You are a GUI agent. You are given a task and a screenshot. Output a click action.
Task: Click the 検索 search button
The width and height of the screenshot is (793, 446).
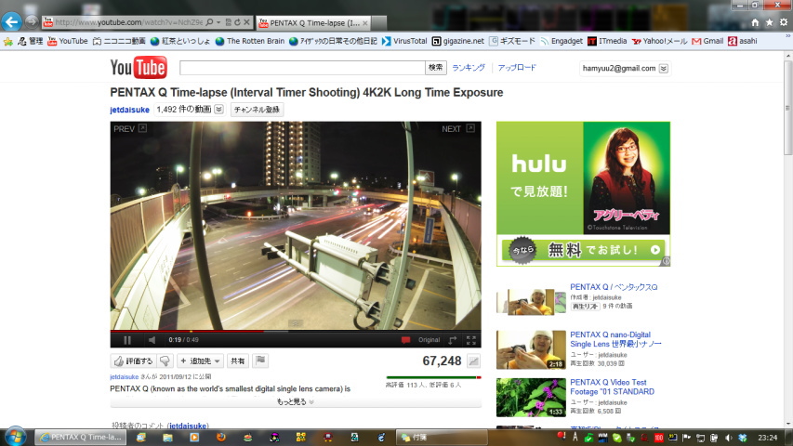435,68
